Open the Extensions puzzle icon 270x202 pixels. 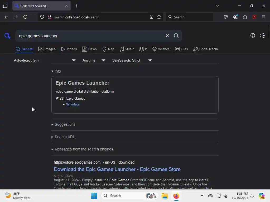[245, 17]
